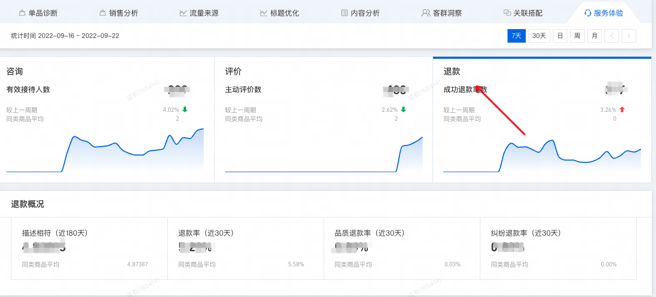Click the 退款 trend chart
The width and height of the screenshot is (656, 297).
542,156
